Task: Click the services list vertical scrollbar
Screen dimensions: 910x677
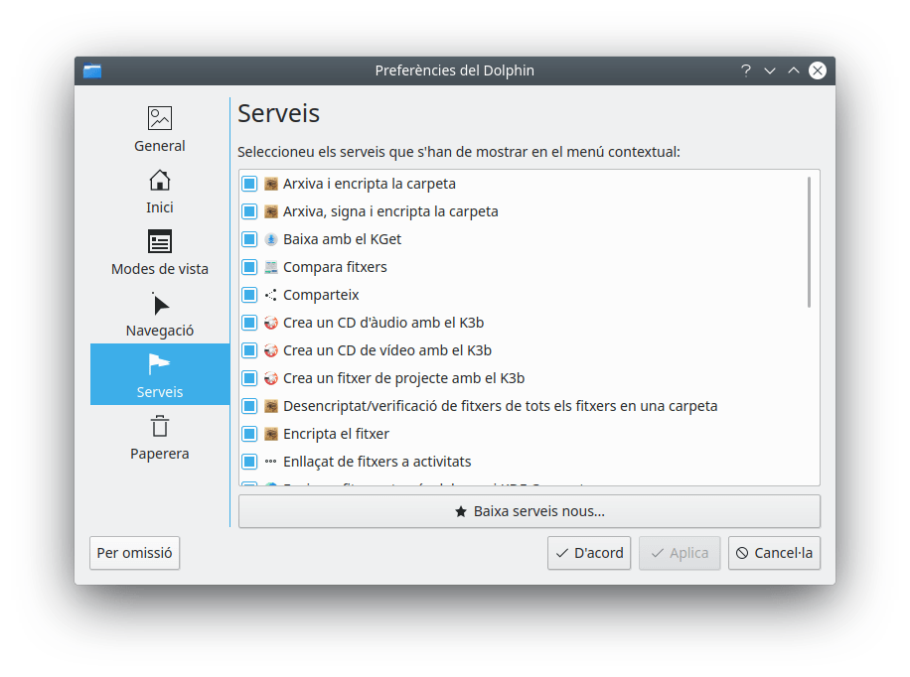Action: [x=810, y=242]
